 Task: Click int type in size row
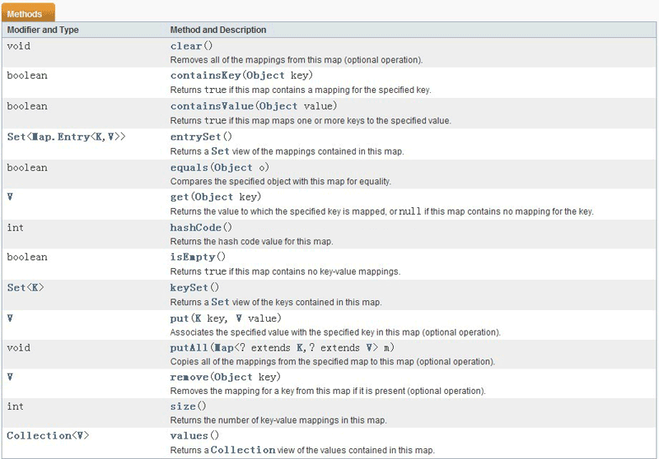[x=15, y=406]
